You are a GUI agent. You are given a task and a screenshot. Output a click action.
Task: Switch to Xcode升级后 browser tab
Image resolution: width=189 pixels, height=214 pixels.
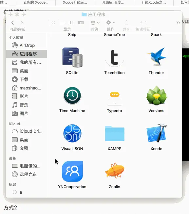click(75, 2)
